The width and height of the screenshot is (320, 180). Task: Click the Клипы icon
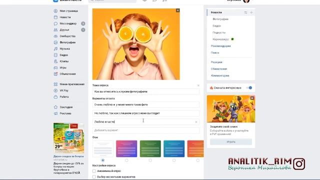point(55,61)
